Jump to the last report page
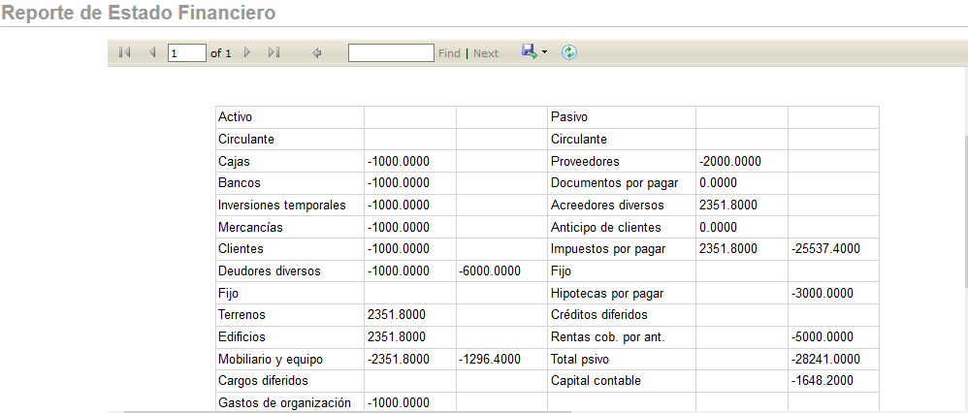The width and height of the screenshot is (968, 413). [x=274, y=53]
